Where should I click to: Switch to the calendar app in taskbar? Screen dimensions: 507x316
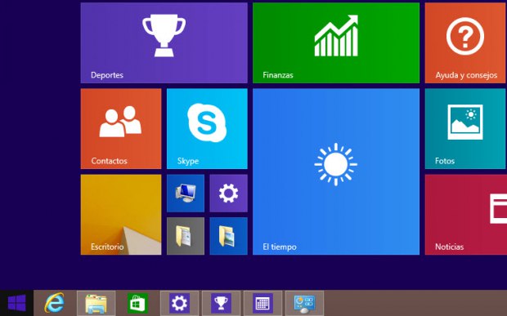pyautogui.click(x=262, y=303)
